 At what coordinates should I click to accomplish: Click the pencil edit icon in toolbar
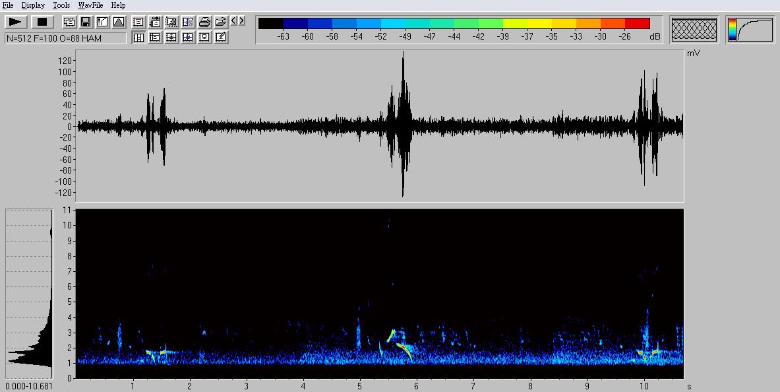(221, 38)
